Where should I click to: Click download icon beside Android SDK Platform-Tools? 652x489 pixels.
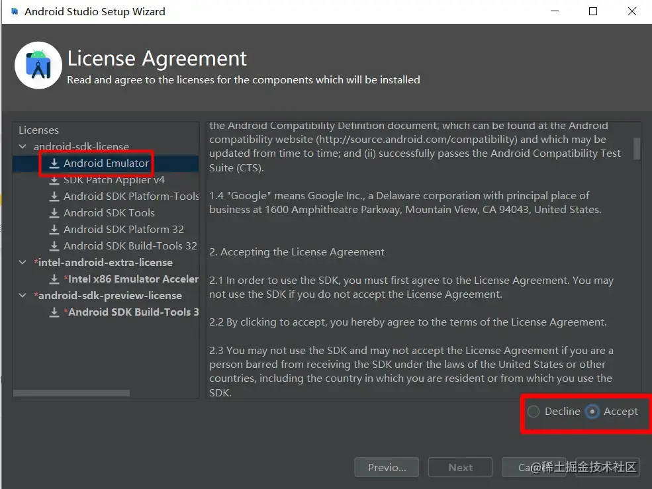coord(54,197)
